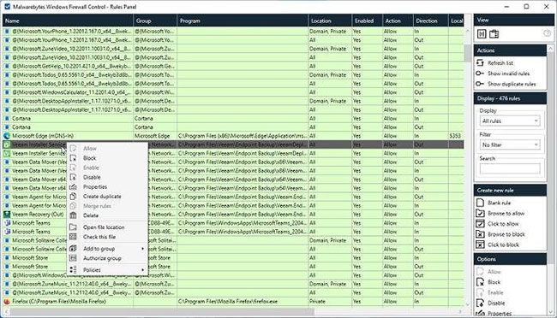This screenshot has height=318, width=557.
Task: Sort by the Program column header
Action: tap(243, 21)
